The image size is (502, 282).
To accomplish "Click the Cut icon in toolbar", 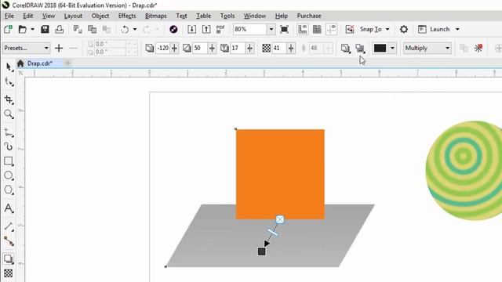I will 78,30.
